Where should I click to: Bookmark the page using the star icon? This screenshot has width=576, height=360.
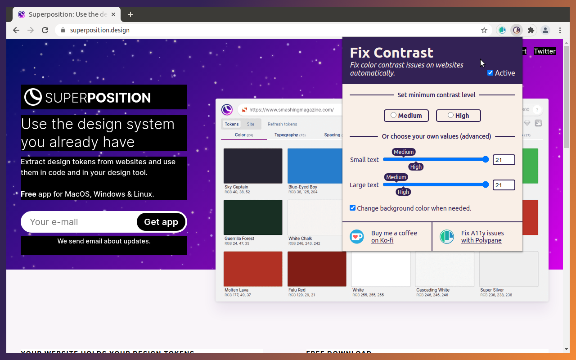point(484,30)
